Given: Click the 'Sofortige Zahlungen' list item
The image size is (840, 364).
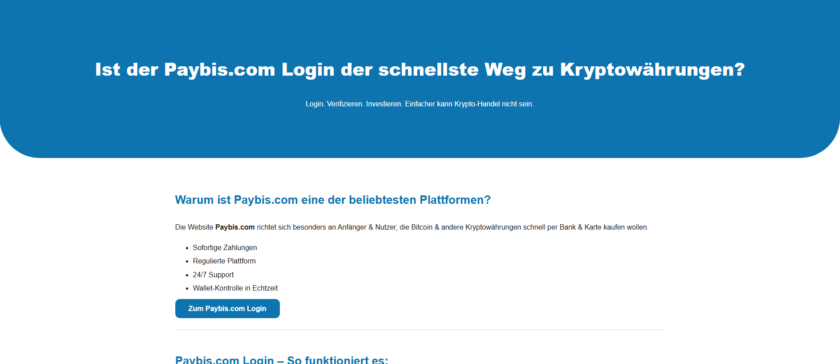Looking at the screenshot, I should tap(225, 247).
